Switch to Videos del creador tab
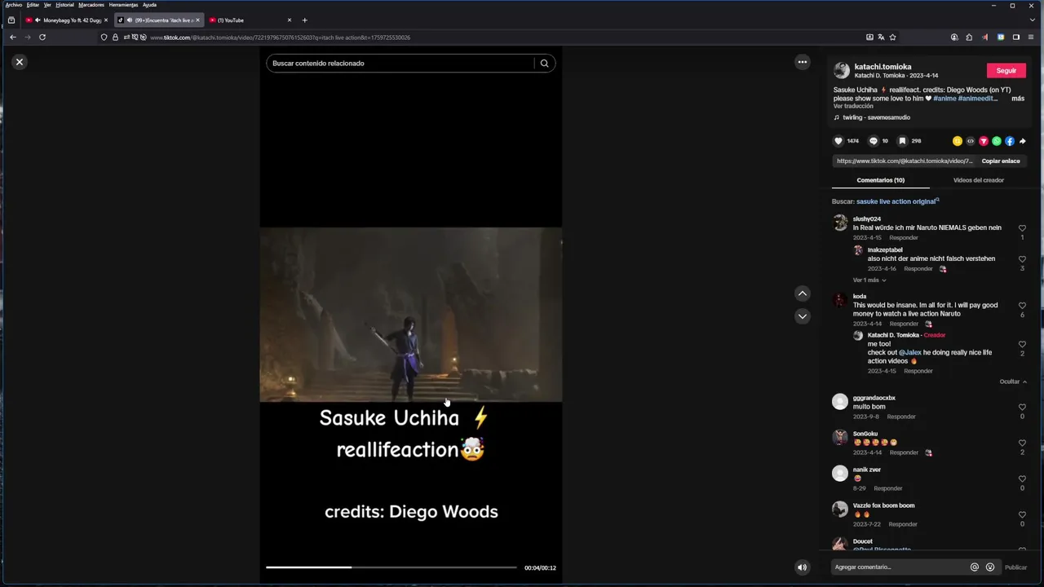The width and height of the screenshot is (1044, 587). point(979,180)
